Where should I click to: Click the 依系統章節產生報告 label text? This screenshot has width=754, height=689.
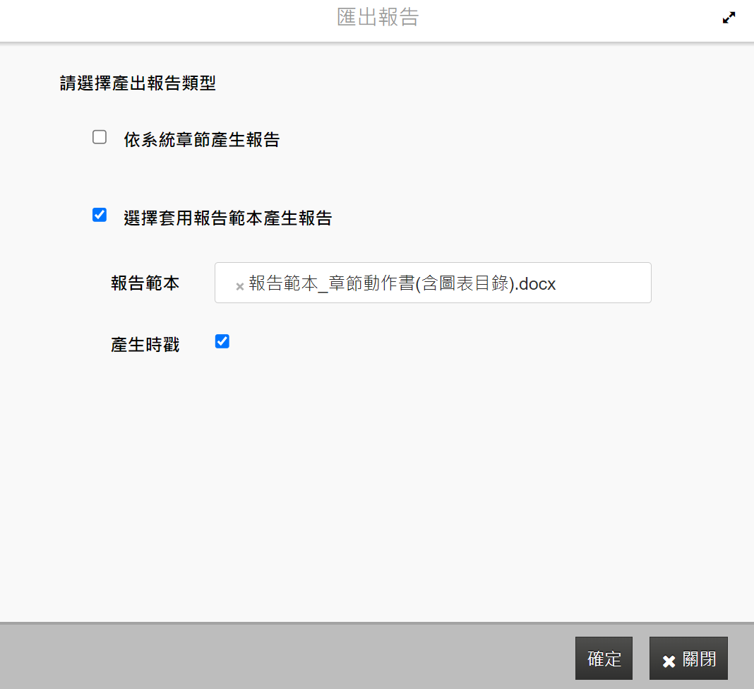pyautogui.click(x=201, y=140)
